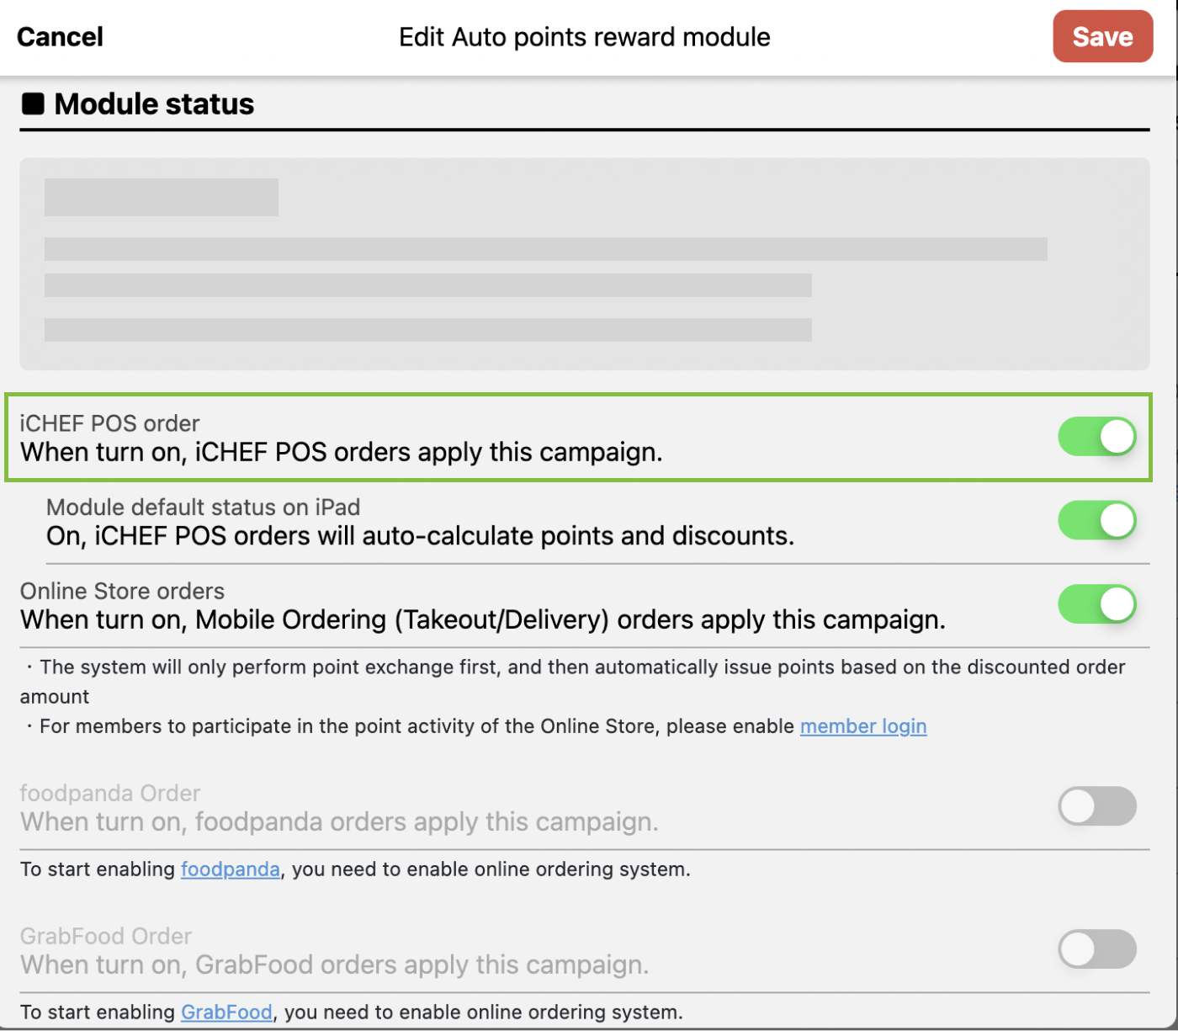Click the greyed foodpanda Order label
This screenshot has height=1031, width=1178.
(x=110, y=793)
